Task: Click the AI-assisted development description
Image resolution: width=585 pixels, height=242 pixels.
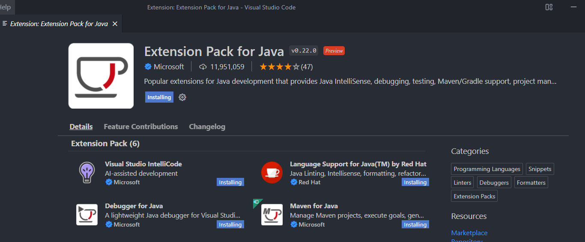Action: point(141,173)
